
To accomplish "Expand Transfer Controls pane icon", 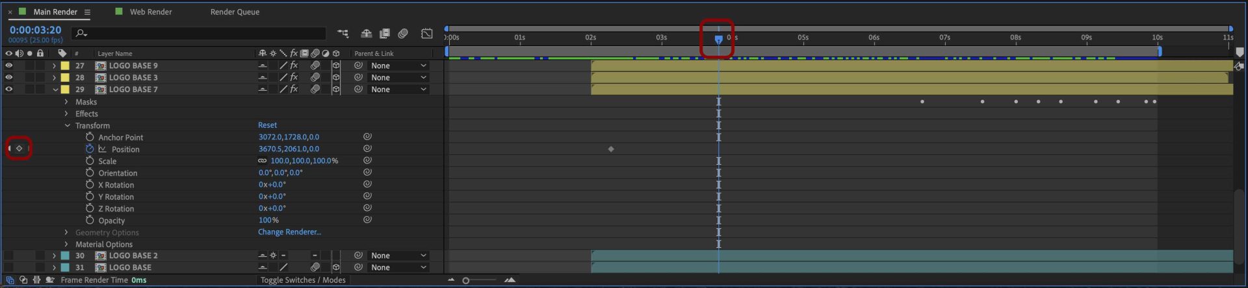I will [23, 280].
